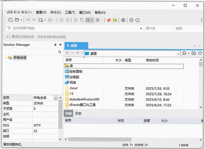
Task: Open the 帮助(H) menu
Action: (100, 12)
